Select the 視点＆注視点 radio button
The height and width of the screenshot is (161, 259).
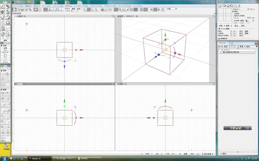click(233, 15)
